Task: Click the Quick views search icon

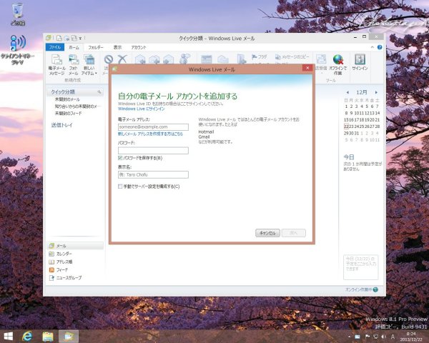Action: [x=99, y=92]
